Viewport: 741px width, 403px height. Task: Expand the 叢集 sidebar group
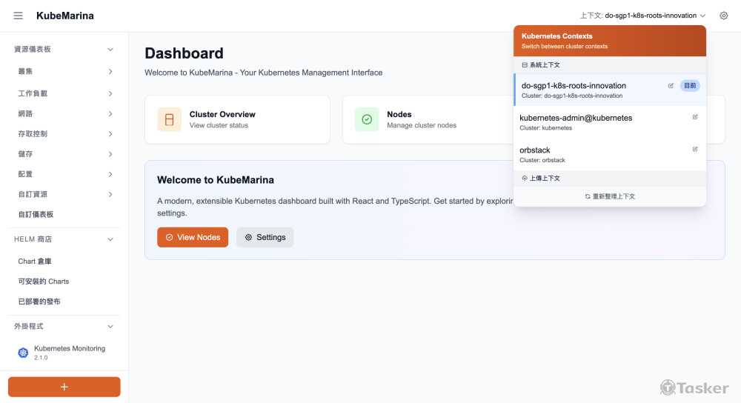point(110,71)
